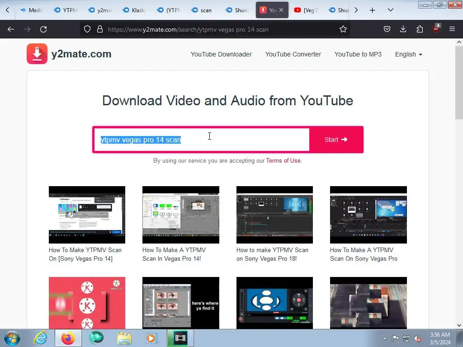Open the YouTube Downloader link
The height and width of the screenshot is (347, 463).
221,54
